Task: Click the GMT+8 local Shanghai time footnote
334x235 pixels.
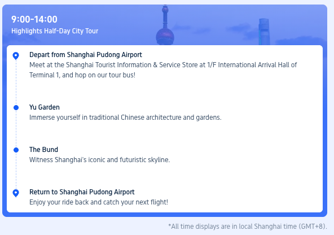Action: (248, 227)
